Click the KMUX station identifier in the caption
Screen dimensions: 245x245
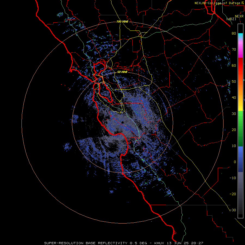(x=160, y=243)
